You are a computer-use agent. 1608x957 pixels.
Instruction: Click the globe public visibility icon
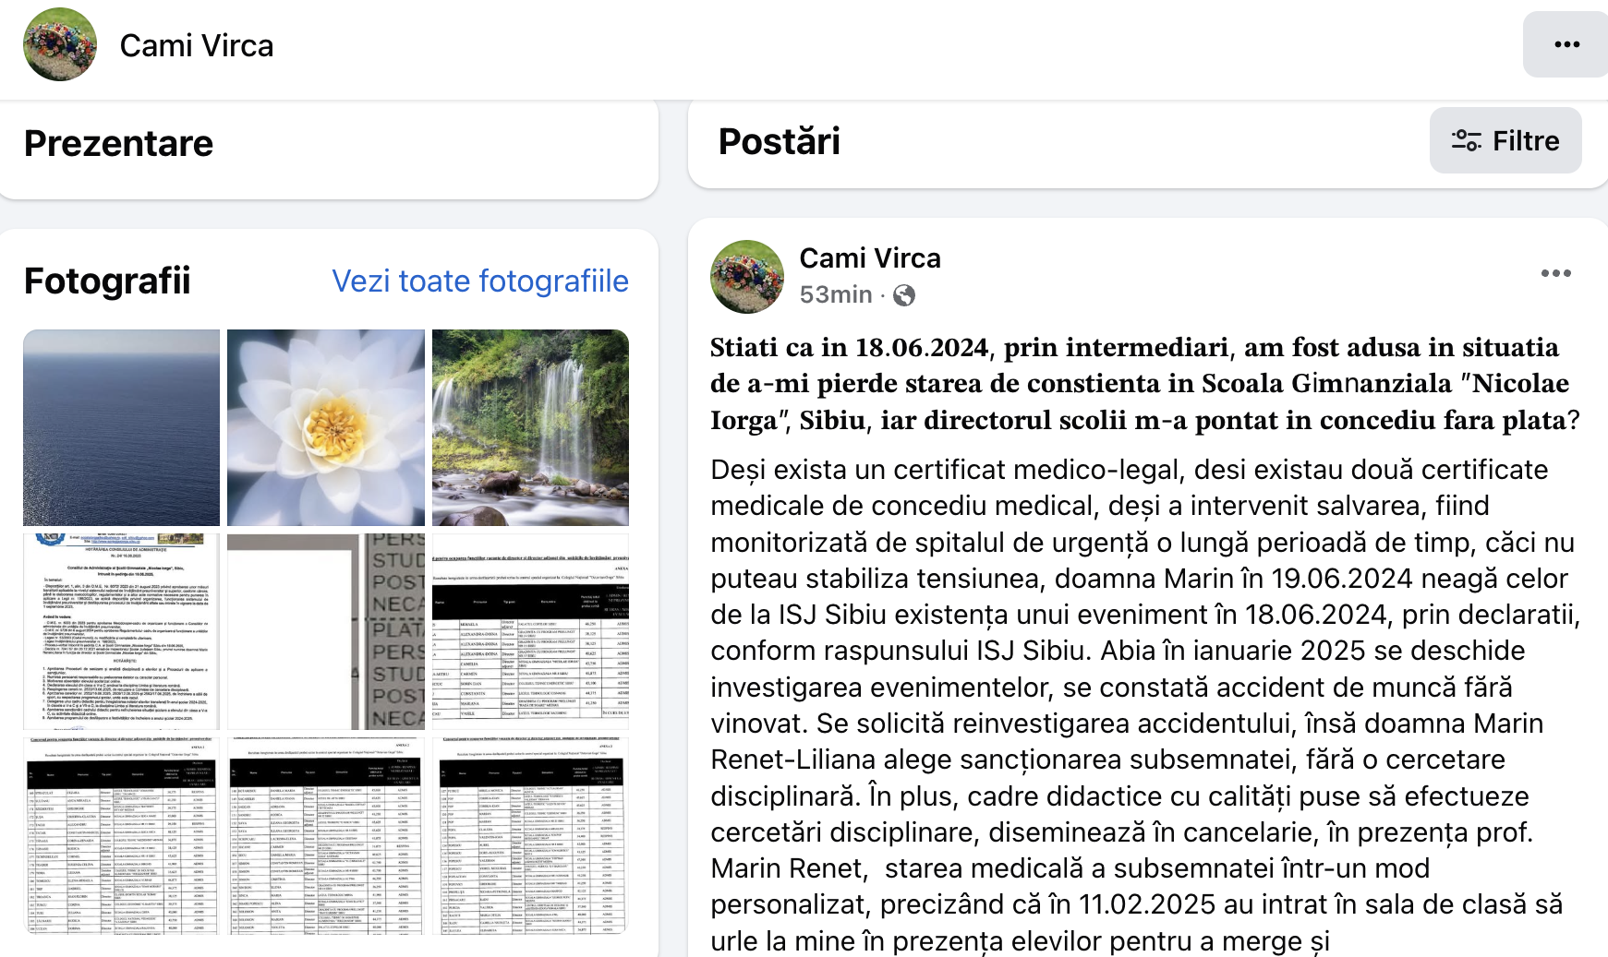coord(905,295)
